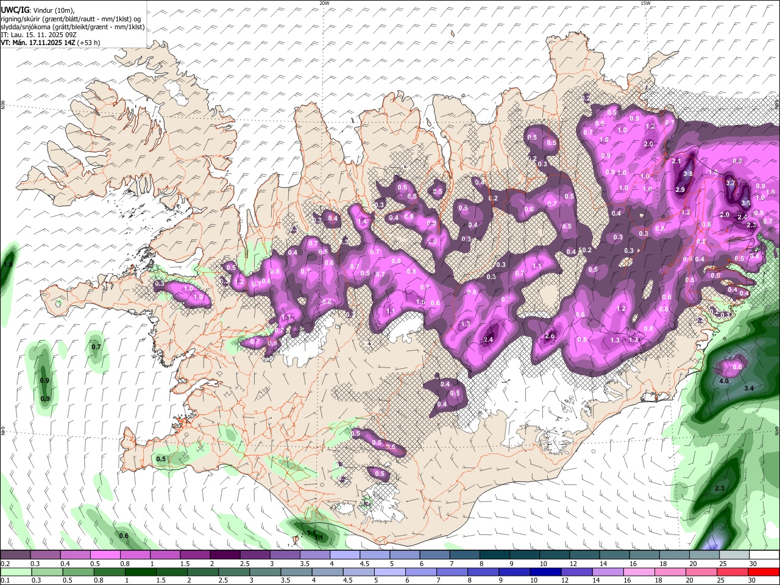Click the darkest purple swatch between upper 2 and 2.5
The image size is (780, 585).
(225, 555)
